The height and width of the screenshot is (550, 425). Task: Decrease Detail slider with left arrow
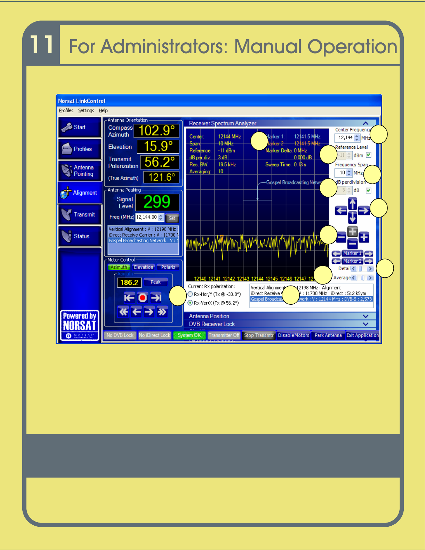coord(354,269)
